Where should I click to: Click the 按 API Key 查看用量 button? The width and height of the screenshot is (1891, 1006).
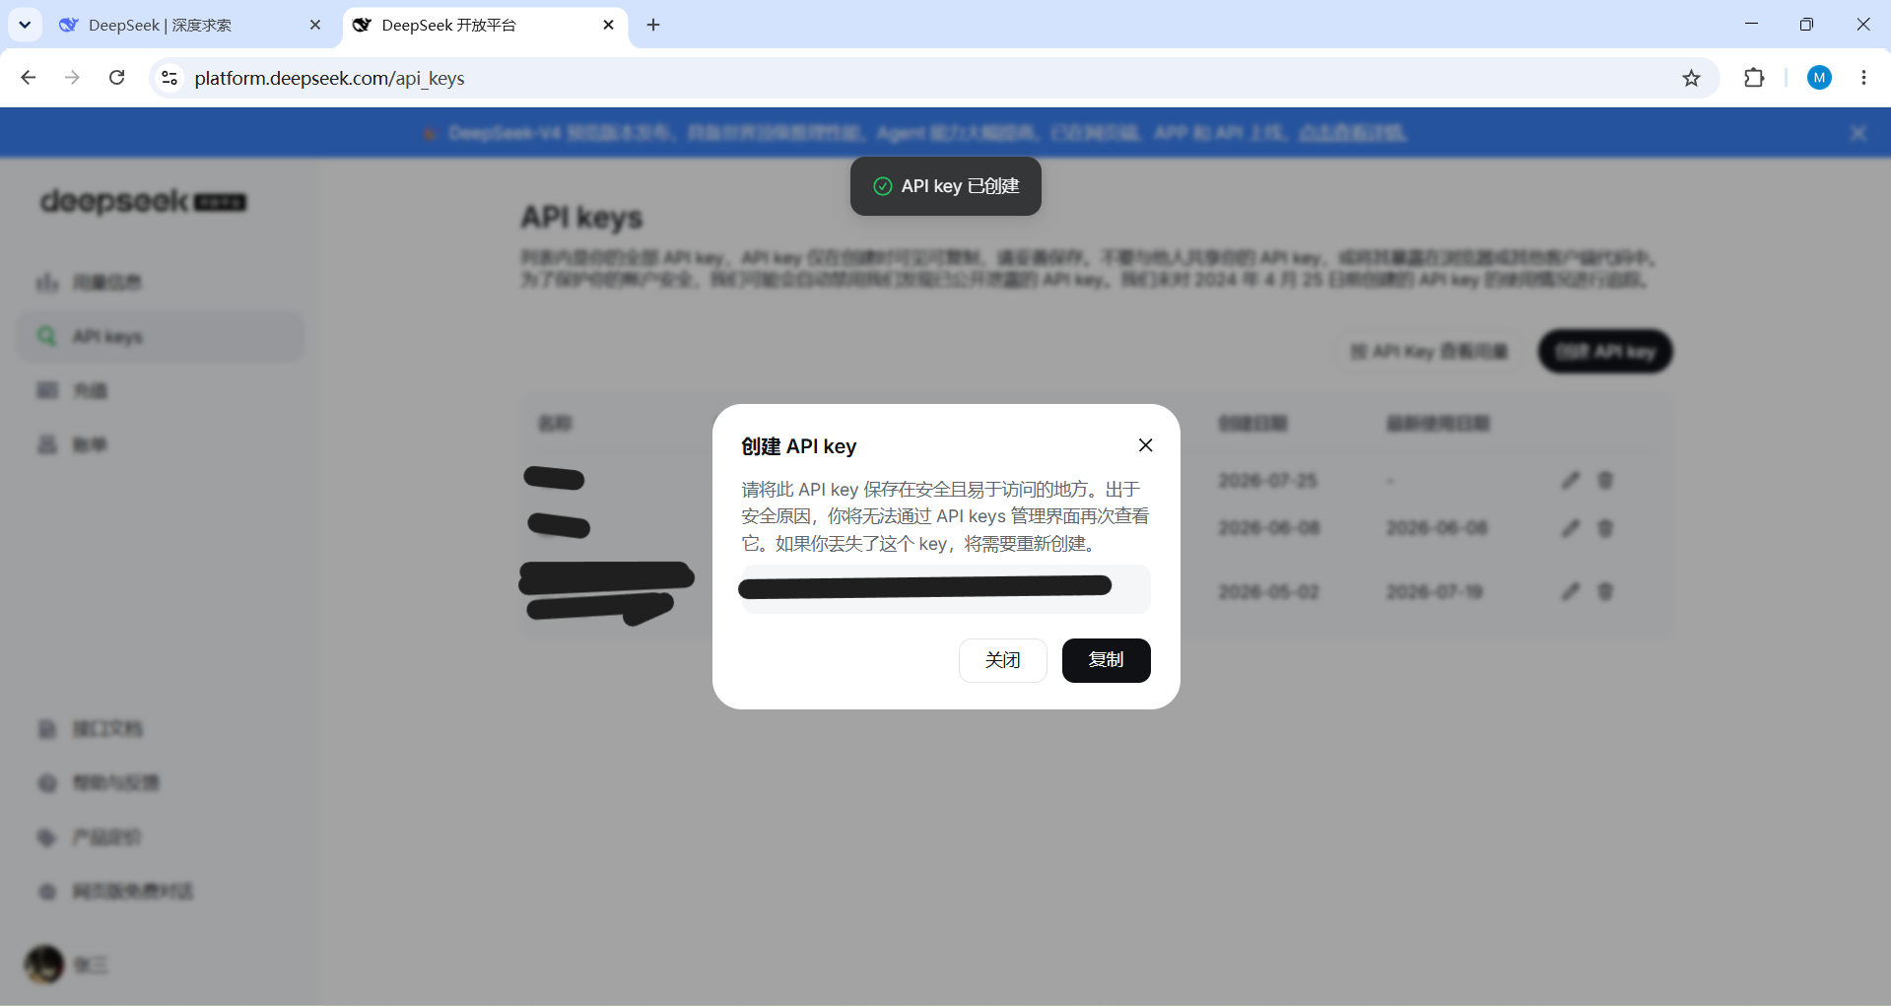[x=1429, y=352]
